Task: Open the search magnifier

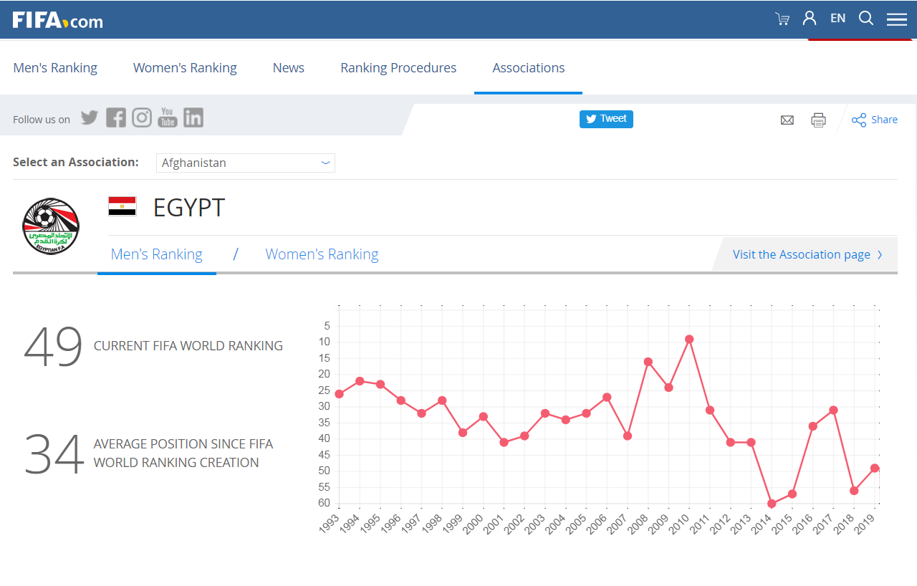Action: point(866,18)
